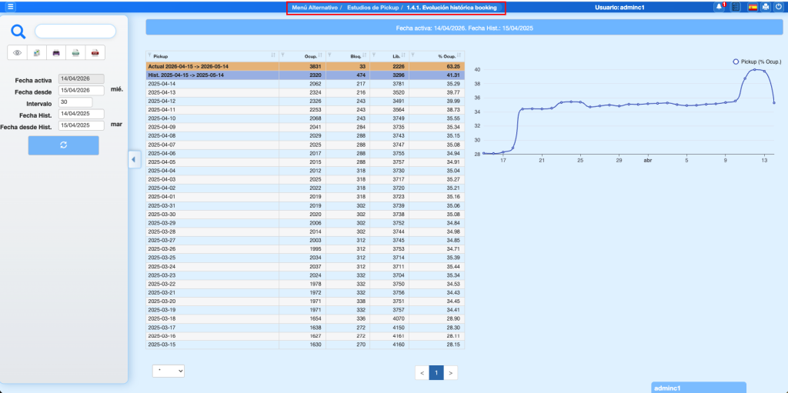This screenshot has height=393, width=788.
Task: Open the page size dropdown below table
Action: [169, 371]
